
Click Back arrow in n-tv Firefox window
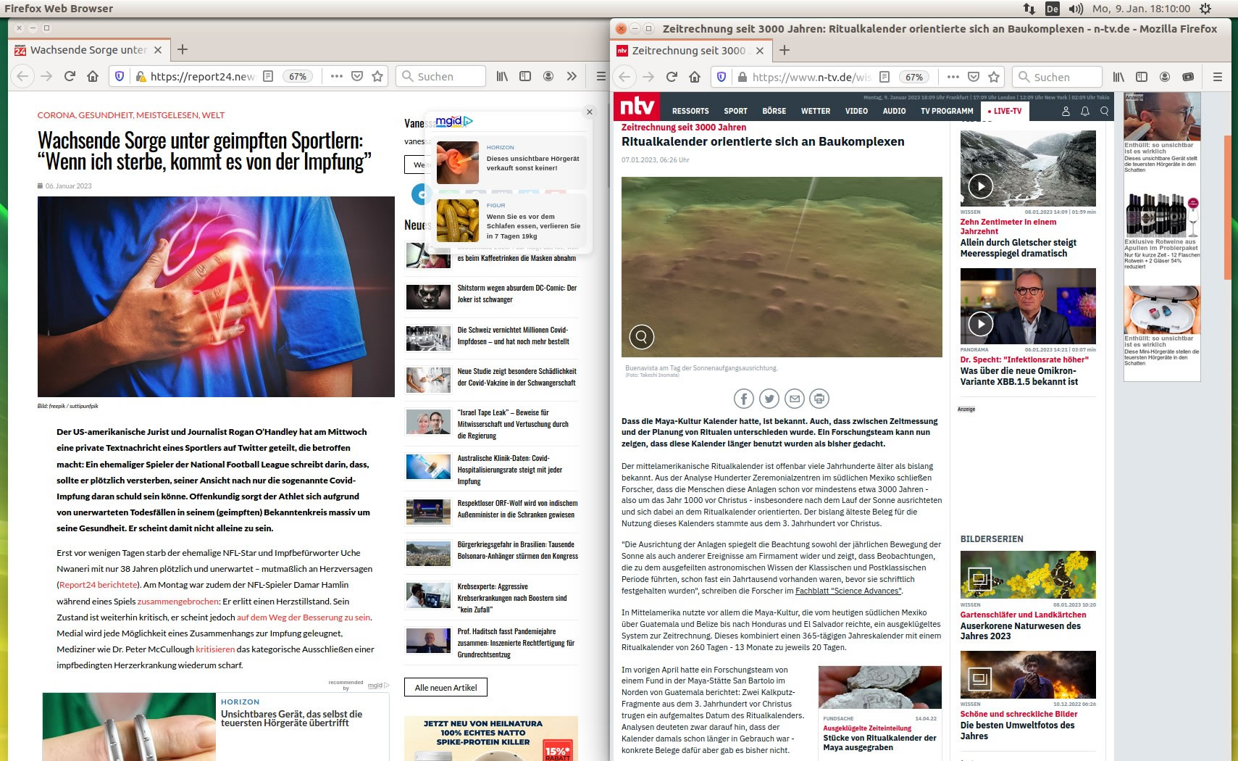[625, 77]
